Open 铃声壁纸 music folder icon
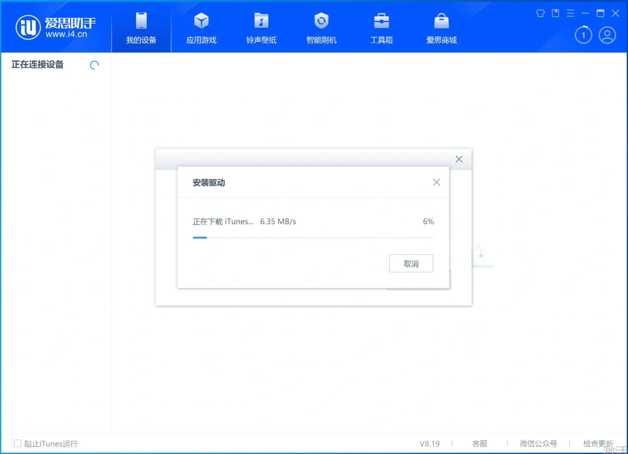 (x=261, y=20)
